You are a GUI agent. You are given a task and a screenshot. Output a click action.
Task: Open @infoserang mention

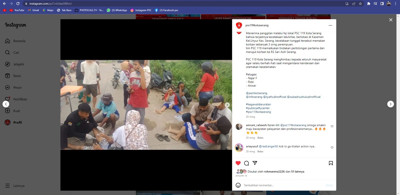pyautogui.click(x=254, y=97)
